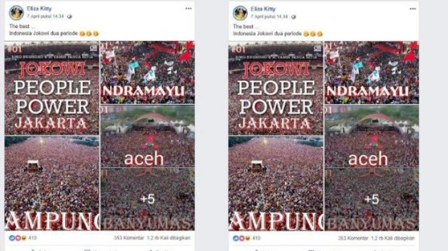Open the three-dot options menu on the right post
Image resolution: width=448 pixels, height=251 pixels.
[x=413, y=9]
